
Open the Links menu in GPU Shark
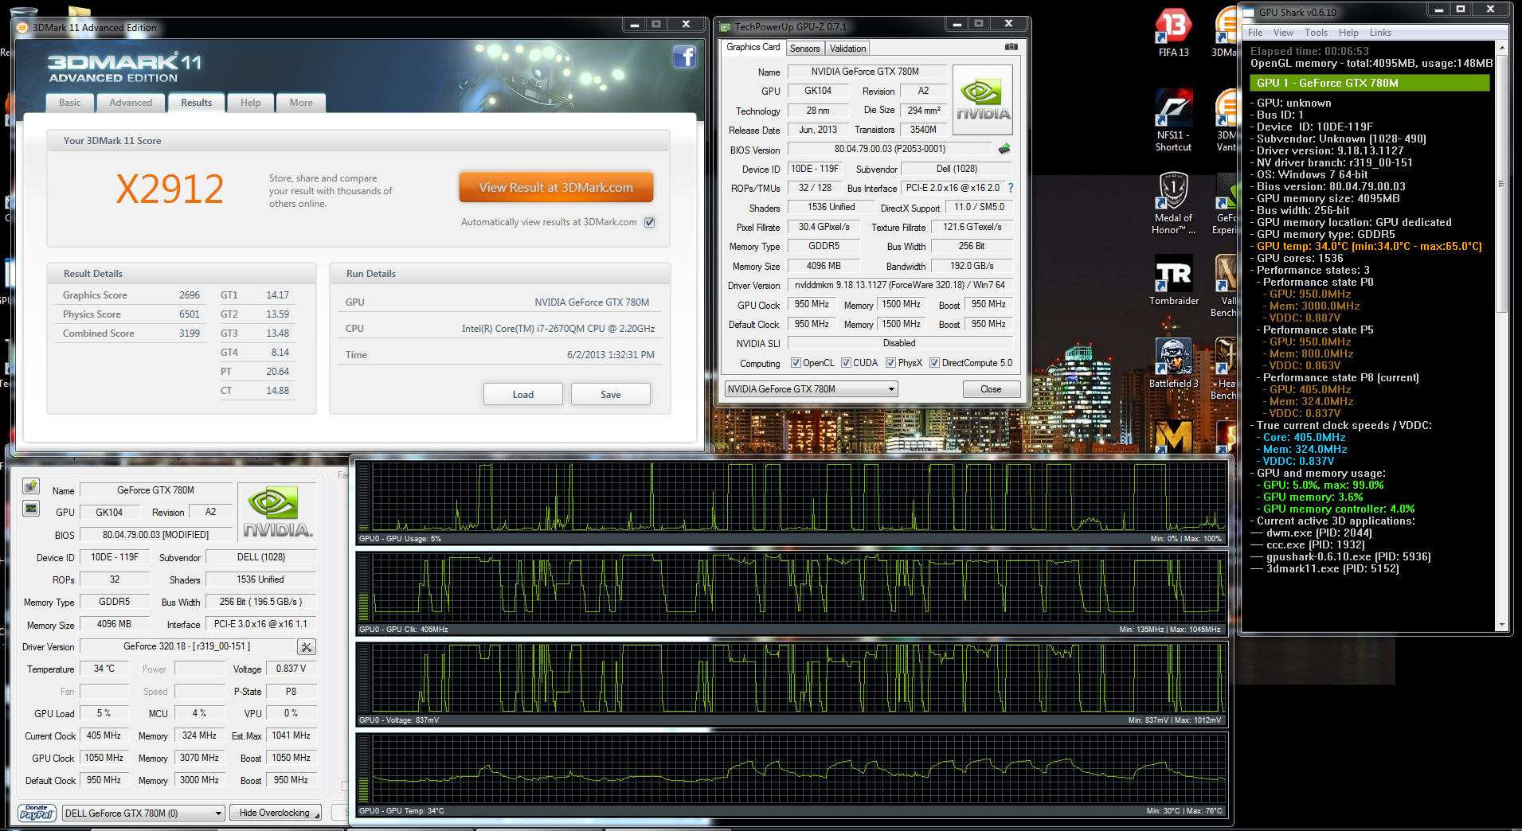pyautogui.click(x=1380, y=33)
